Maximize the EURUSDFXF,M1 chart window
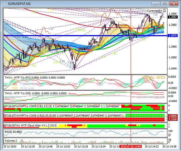Image resolution: width=181 pixels, height=151 pixels. 165,4
